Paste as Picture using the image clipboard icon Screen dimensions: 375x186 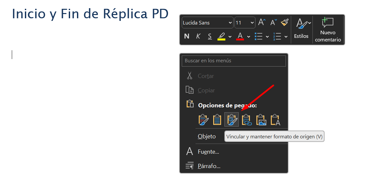point(261,120)
